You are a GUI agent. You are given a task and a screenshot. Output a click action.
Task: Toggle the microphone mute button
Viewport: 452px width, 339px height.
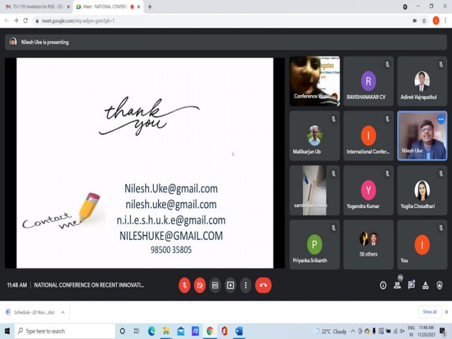pos(185,285)
